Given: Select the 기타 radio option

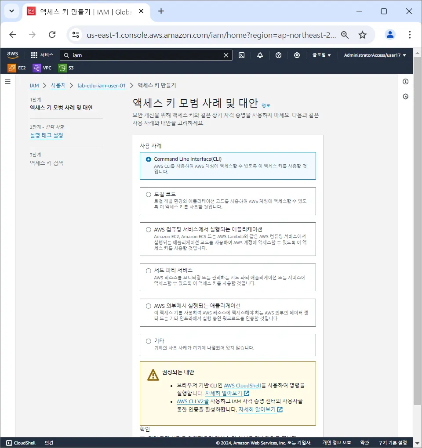Looking at the screenshot, I should tap(149, 341).
